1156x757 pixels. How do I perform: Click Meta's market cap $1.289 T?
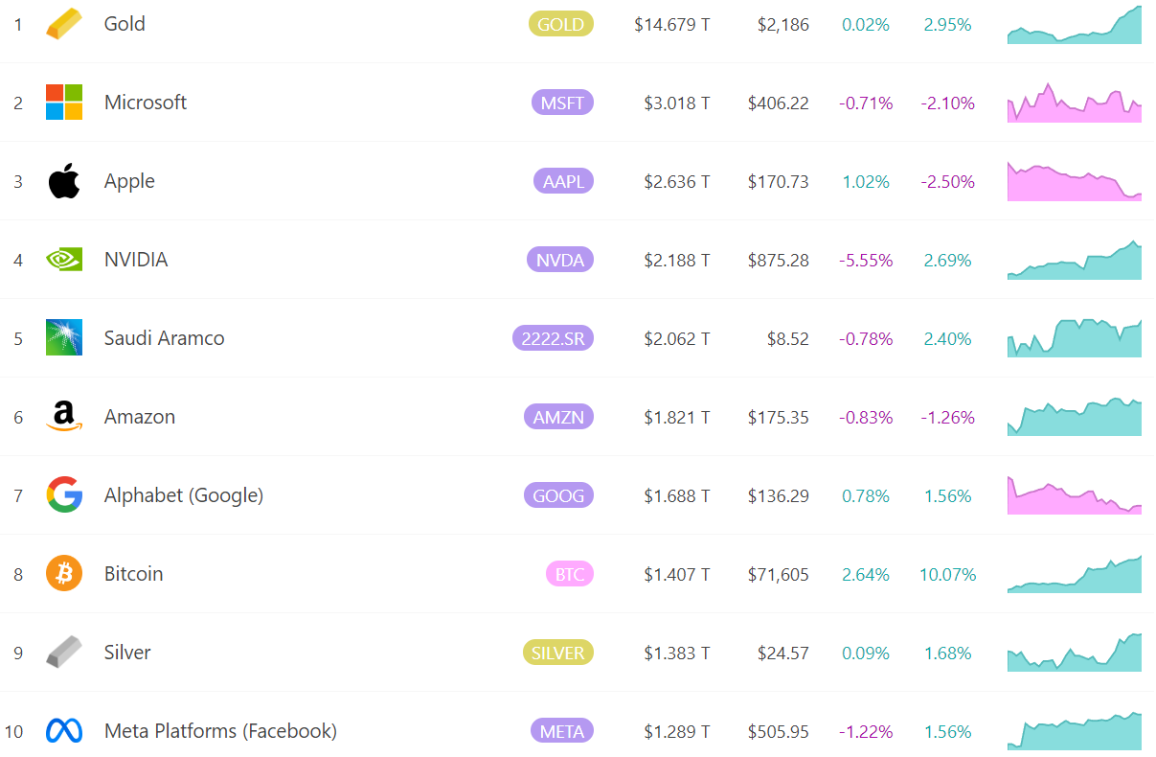pos(677,732)
